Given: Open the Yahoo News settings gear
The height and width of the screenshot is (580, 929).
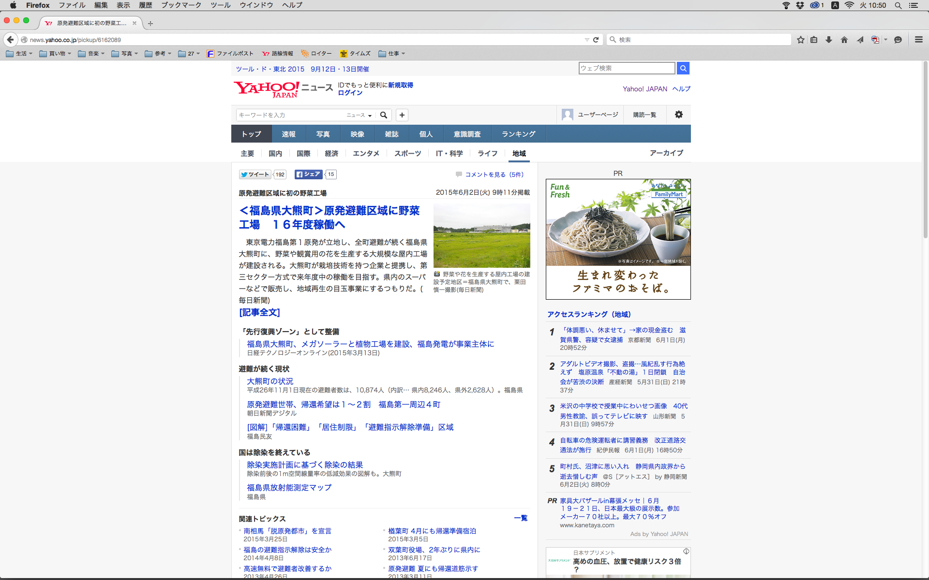Looking at the screenshot, I should tap(678, 115).
